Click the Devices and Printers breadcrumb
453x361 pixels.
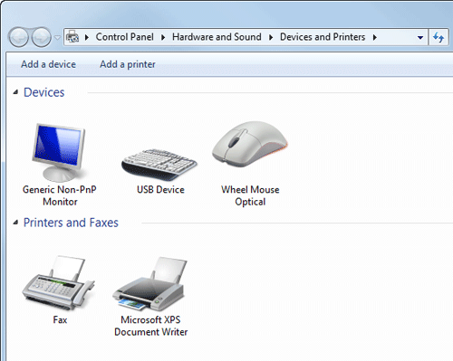point(323,37)
